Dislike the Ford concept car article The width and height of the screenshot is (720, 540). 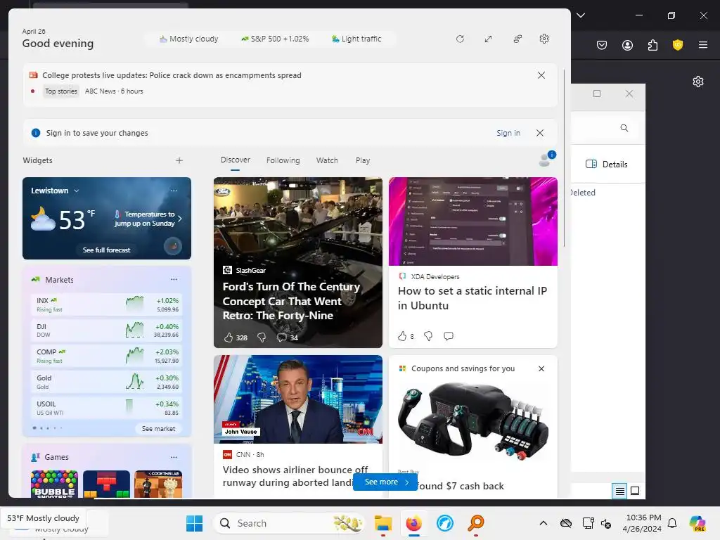(262, 337)
